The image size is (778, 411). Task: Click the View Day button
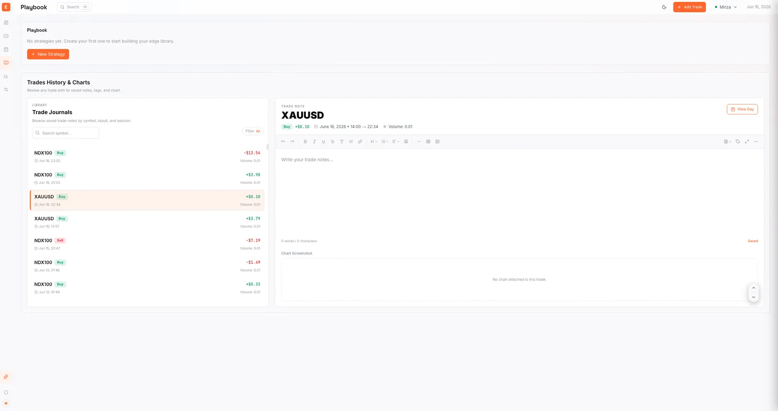click(x=743, y=109)
